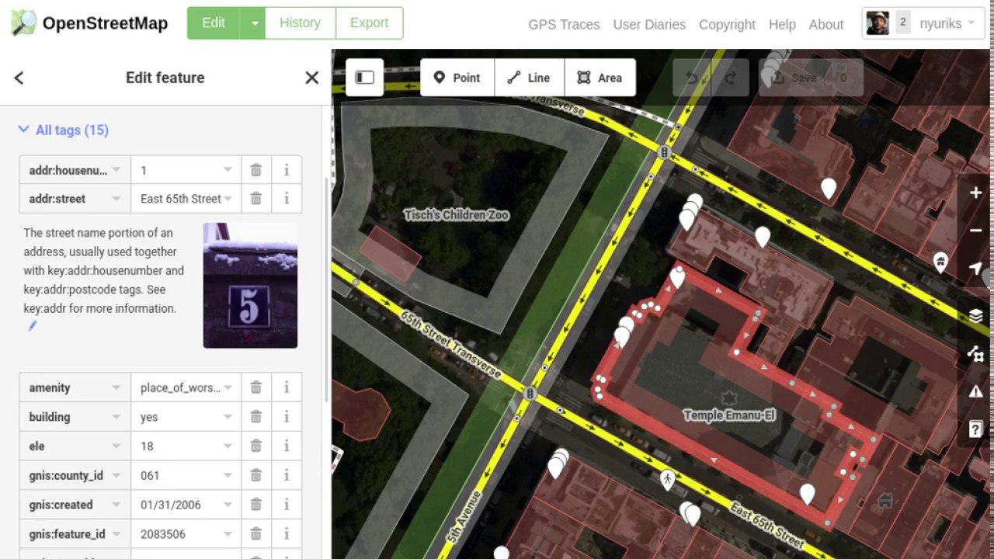
Task: Open the background layers panel
Action: pyautogui.click(x=976, y=315)
